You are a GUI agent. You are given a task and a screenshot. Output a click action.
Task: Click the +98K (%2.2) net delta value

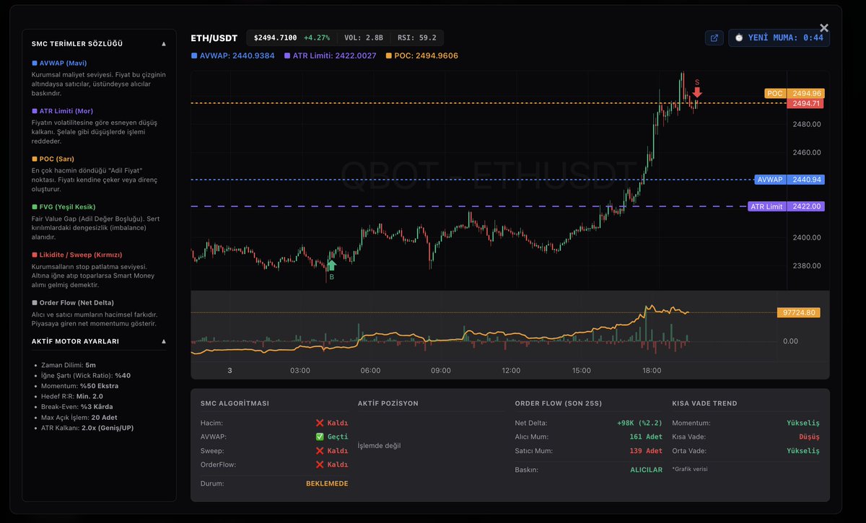[x=639, y=423]
